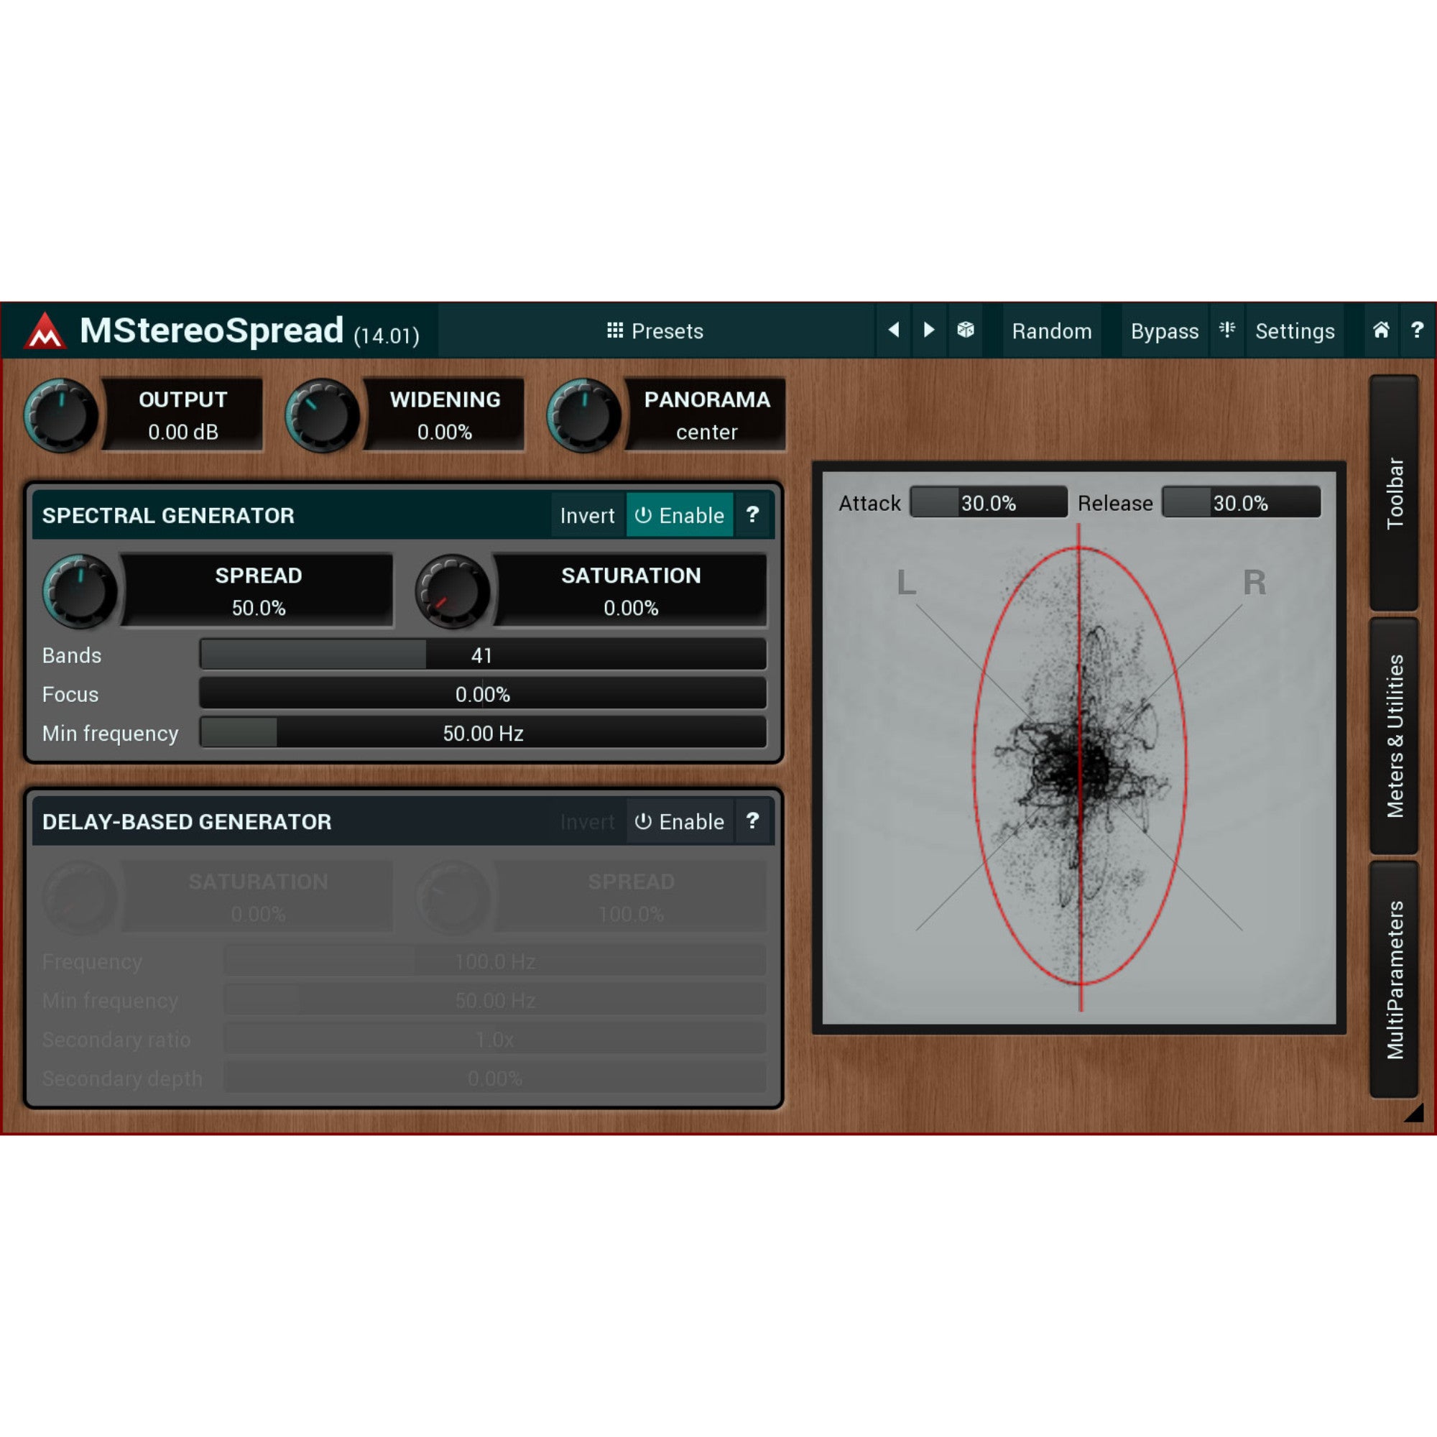The width and height of the screenshot is (1437, 1437).
Task: Click the SATURATION 0.00% value box in Spectral Generator
Action: tap(631, 591)
